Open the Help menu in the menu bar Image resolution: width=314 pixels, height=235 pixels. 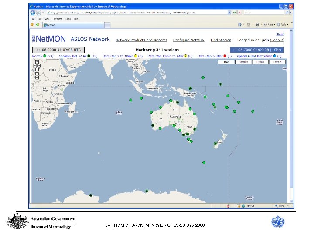[x=76, y=19]
